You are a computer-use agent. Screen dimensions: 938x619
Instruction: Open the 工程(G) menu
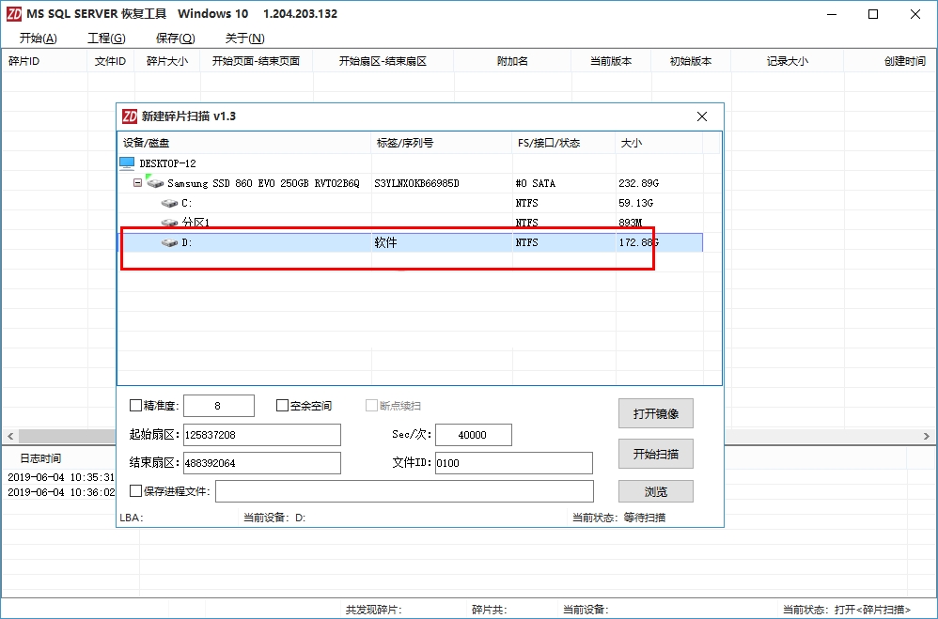pyautogui.click(x=106, y=39)
